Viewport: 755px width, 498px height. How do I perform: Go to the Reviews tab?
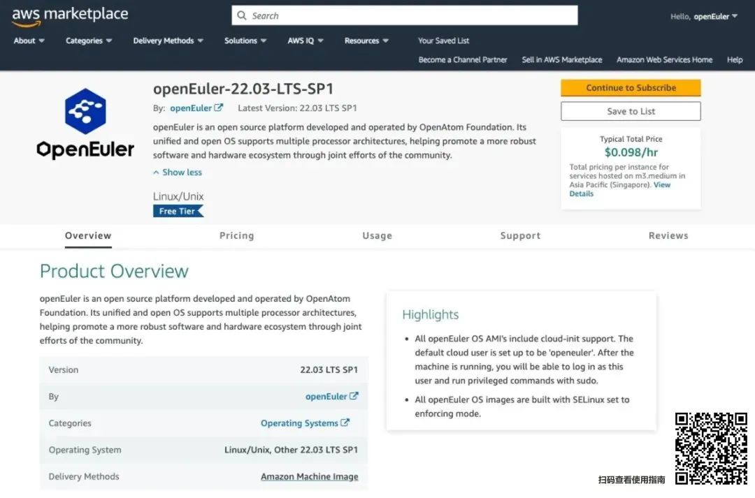(668, 235)
